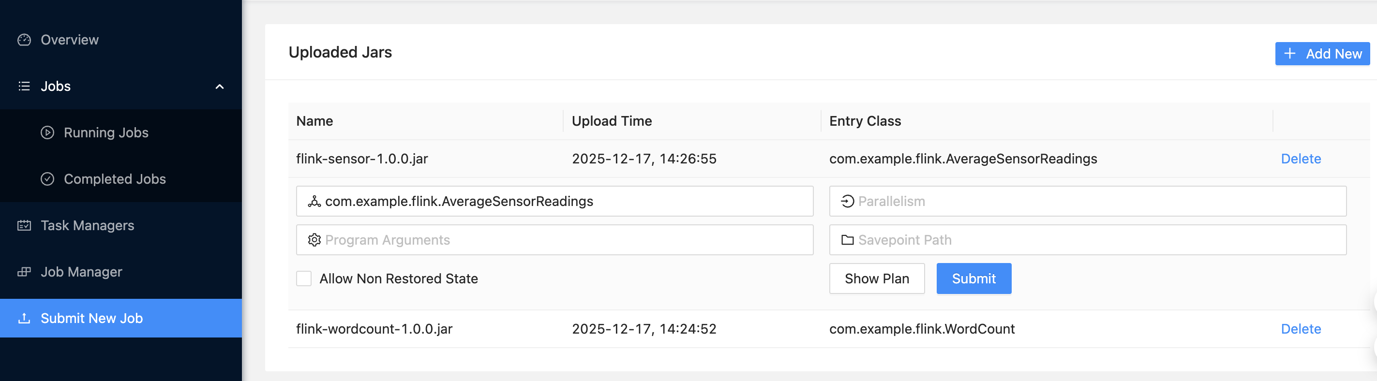
Task: Navigate to the Job Manager page
Action: click(81, 271)
